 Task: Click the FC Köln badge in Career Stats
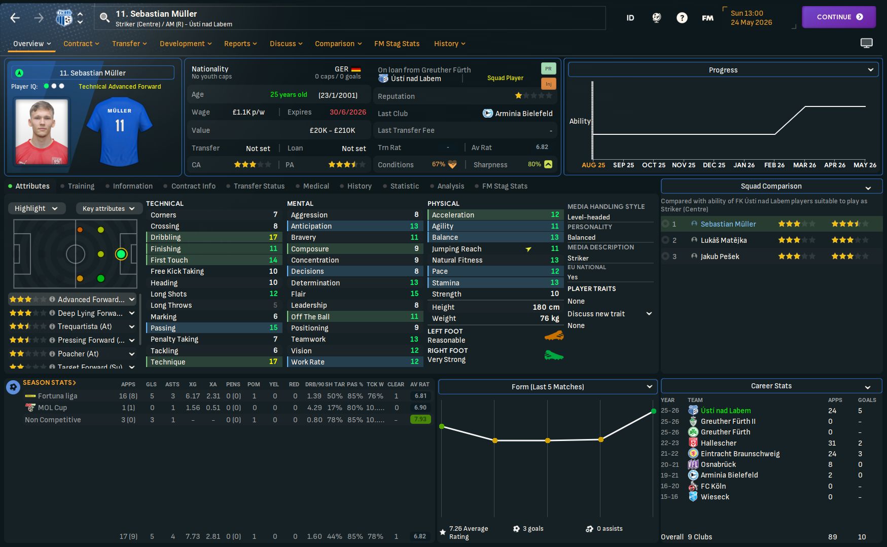click(693, 486)
